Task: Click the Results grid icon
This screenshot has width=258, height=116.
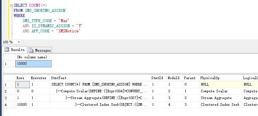Action: pyautogui.click(x=7, y=49)
